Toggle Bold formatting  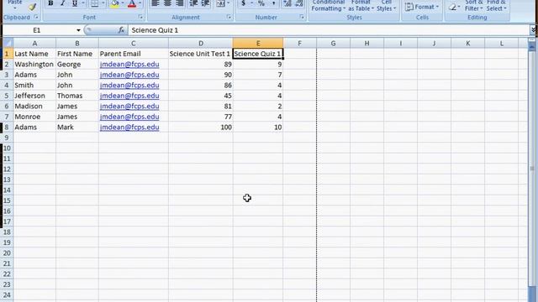point(50,3)
